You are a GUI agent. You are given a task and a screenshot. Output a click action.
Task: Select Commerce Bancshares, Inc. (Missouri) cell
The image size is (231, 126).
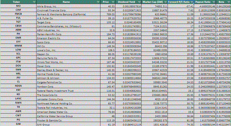(68, 26)
